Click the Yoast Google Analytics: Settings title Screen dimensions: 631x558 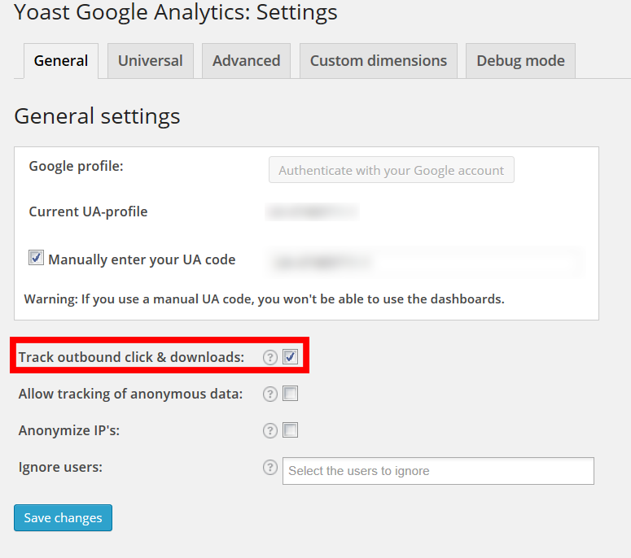coord(176,12)
